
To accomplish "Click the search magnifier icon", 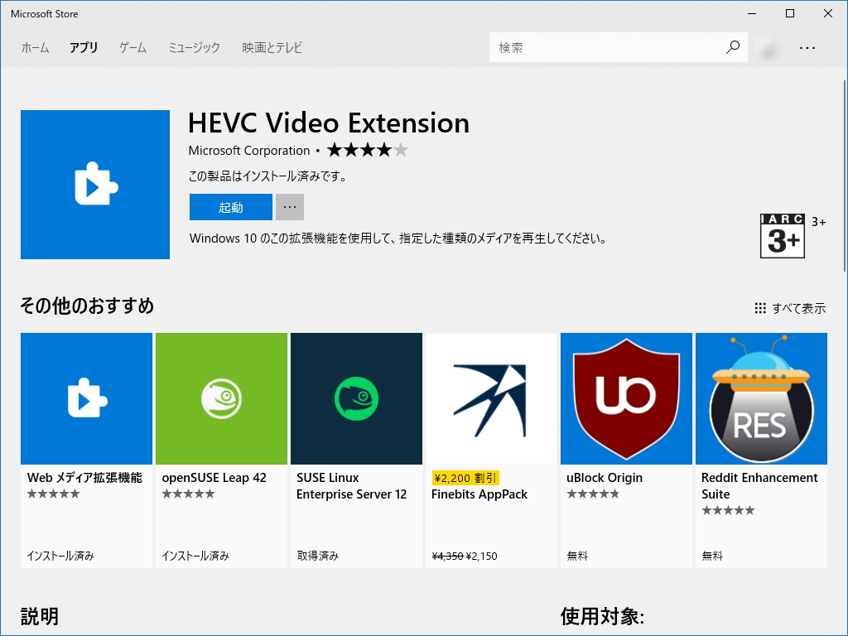I will 732,47.
